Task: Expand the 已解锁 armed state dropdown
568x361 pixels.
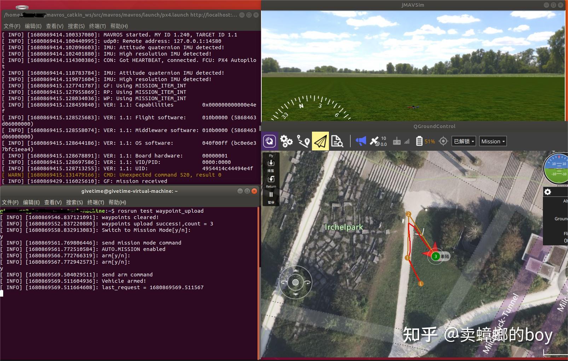Action: 464,141
